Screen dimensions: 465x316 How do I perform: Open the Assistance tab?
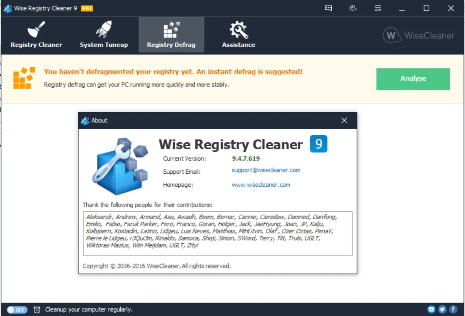point(239,35)
